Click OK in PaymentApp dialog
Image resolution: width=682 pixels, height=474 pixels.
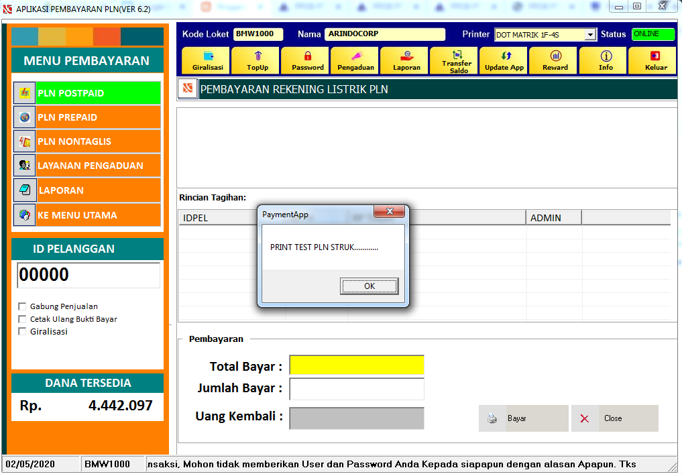click(369, 286)
